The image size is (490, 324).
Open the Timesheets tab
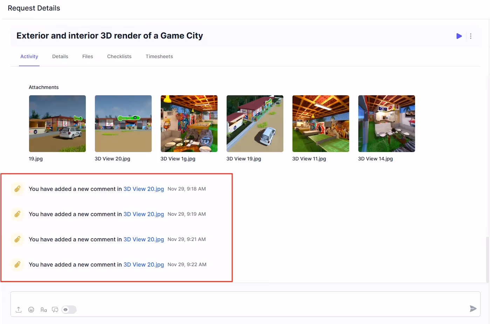(159, 56)
